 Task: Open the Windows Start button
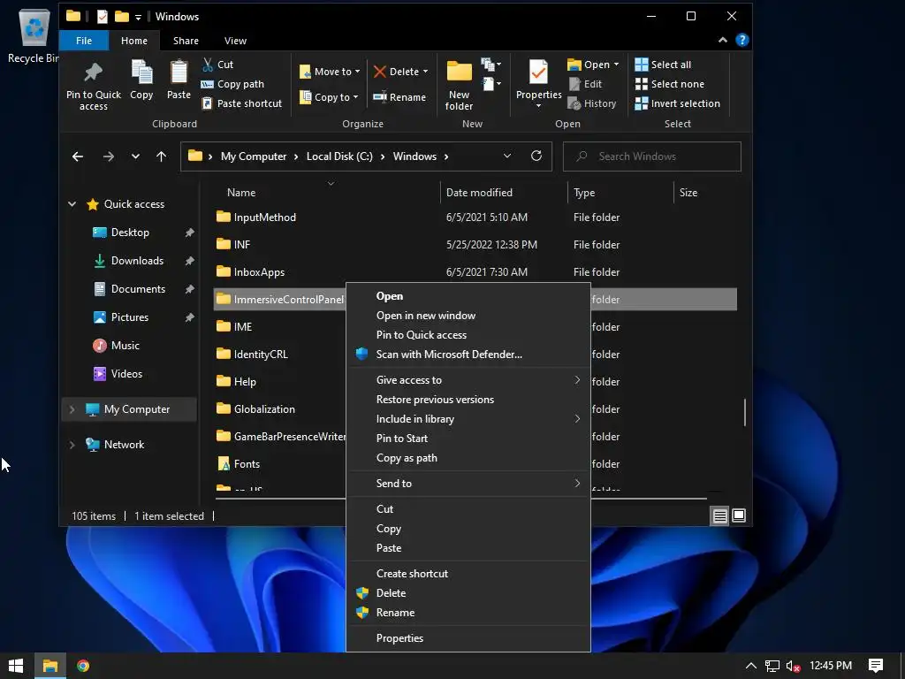tap(16, 666)
